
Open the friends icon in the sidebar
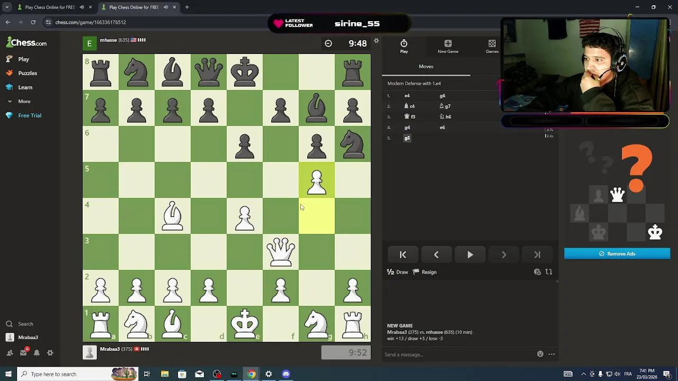(x=10, y=353)
